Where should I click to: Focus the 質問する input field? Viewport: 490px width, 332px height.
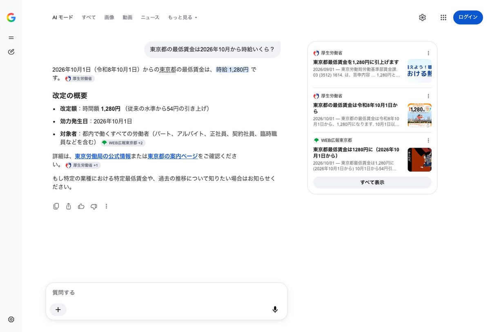point(167,292)
